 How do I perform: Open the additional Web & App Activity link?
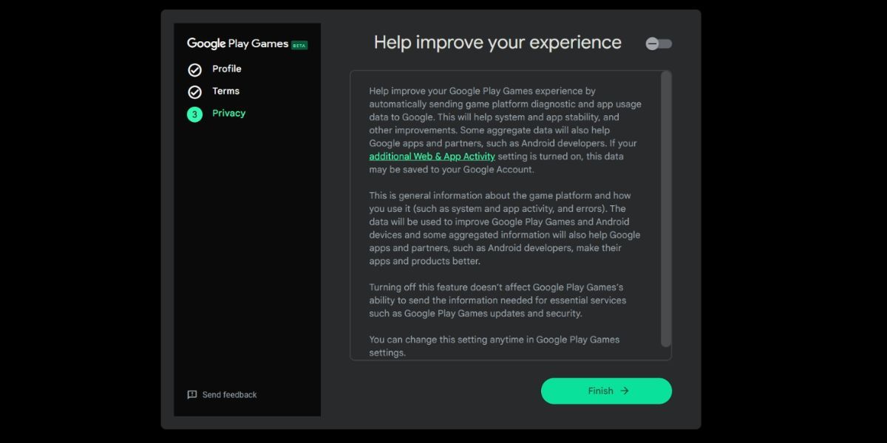point(432,156)
